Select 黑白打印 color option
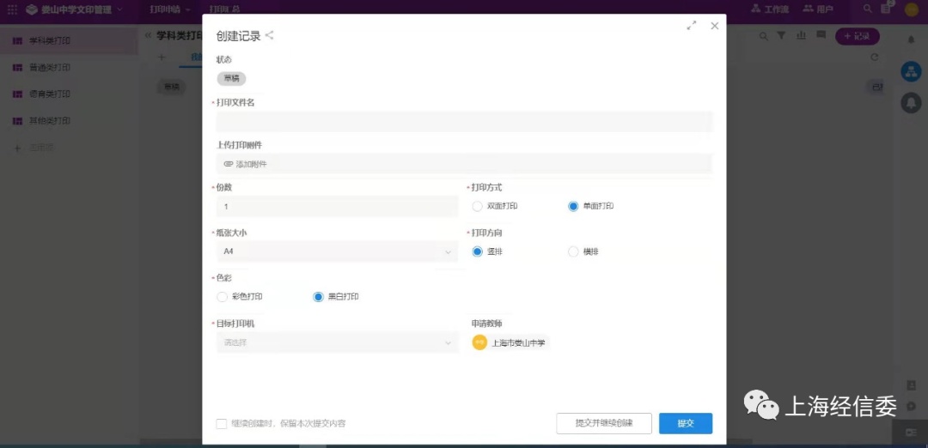928x448 pixels. [x=318, y=297]
